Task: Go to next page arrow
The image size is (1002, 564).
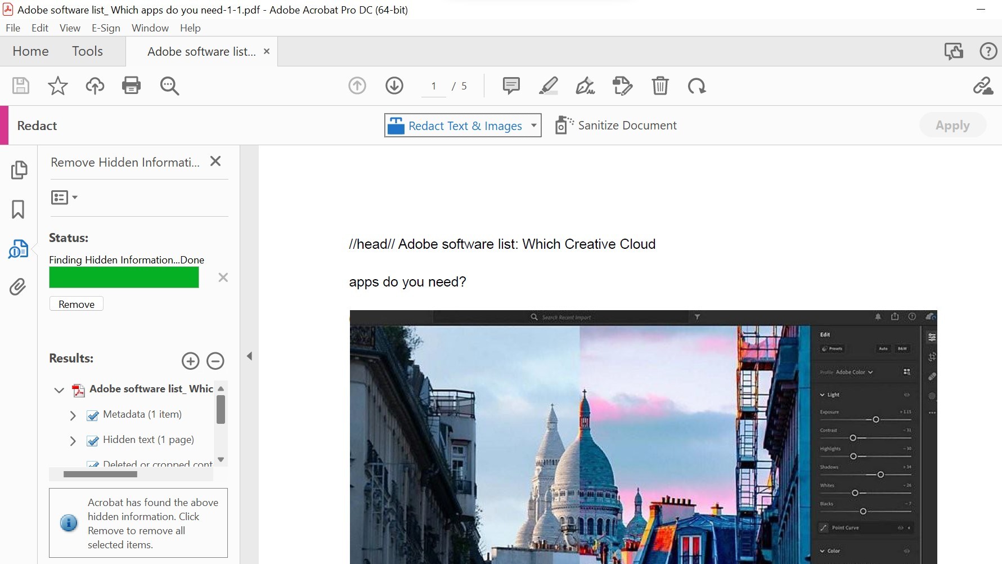Action: pyautogui.click(x=394, y=86)
